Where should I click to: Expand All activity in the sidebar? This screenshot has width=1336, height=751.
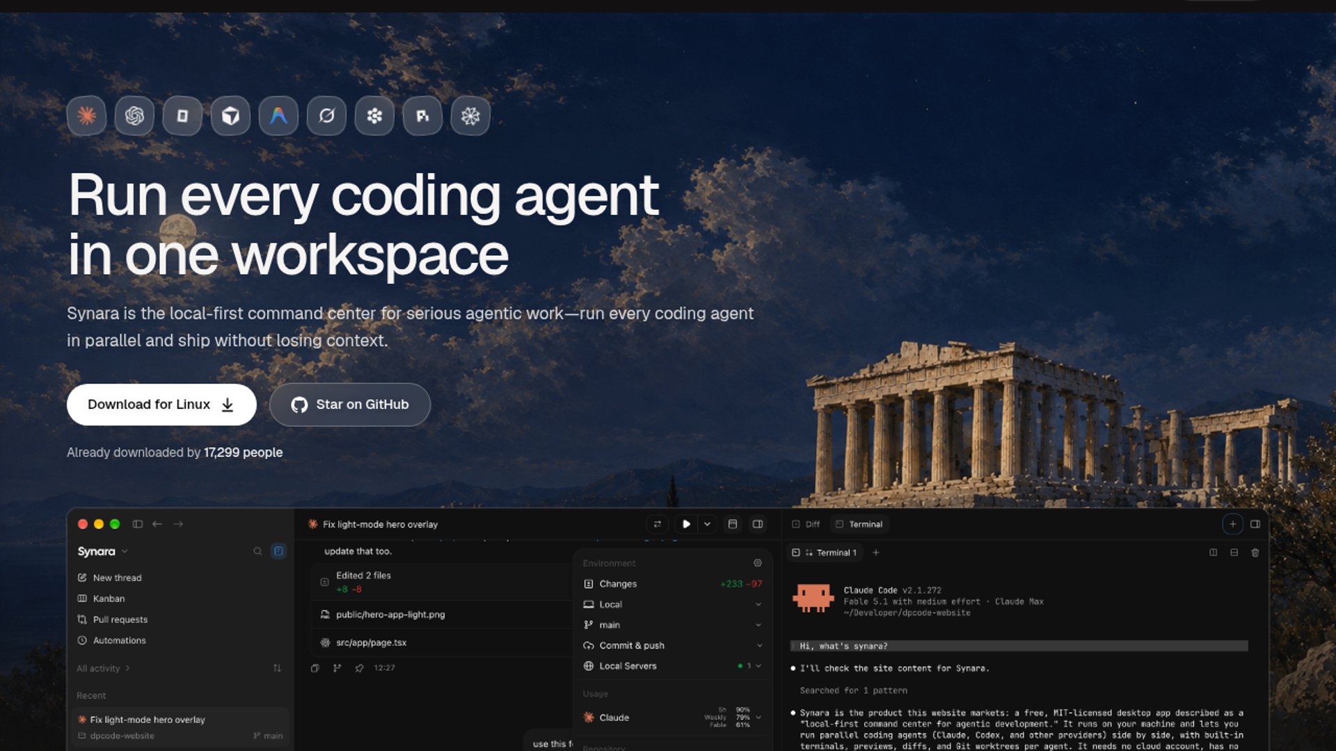tap(104, 668)
